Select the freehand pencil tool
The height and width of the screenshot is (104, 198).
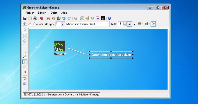pyautogui.click(x=25, y=57)
